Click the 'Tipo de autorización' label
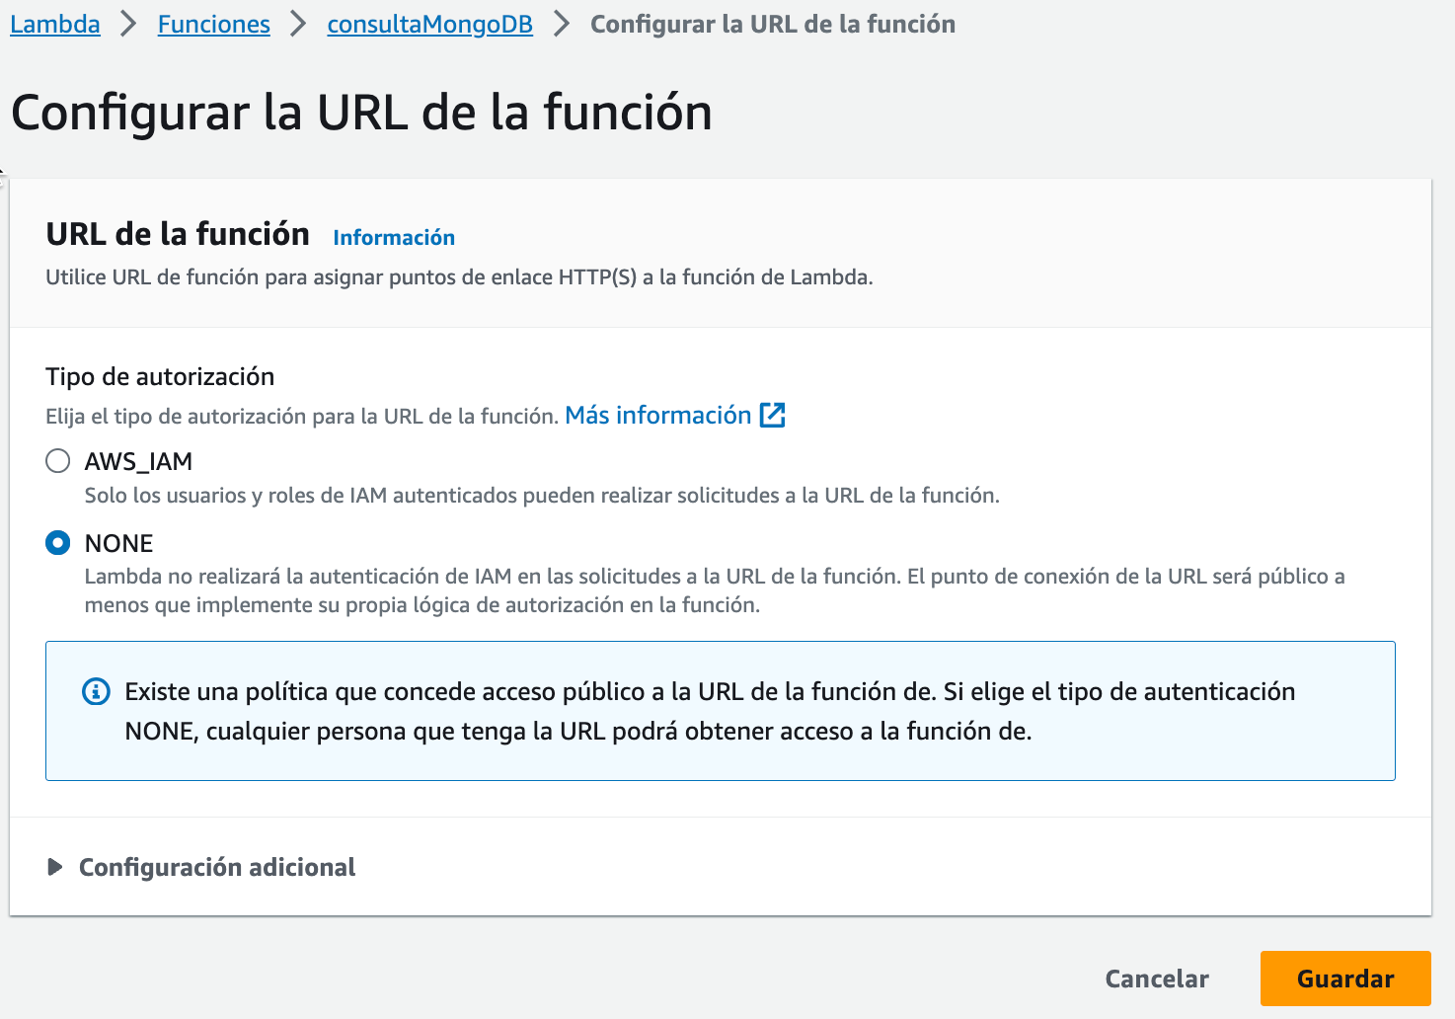The width and height of the screenshot is (1455, 1019). pos(160,376)
